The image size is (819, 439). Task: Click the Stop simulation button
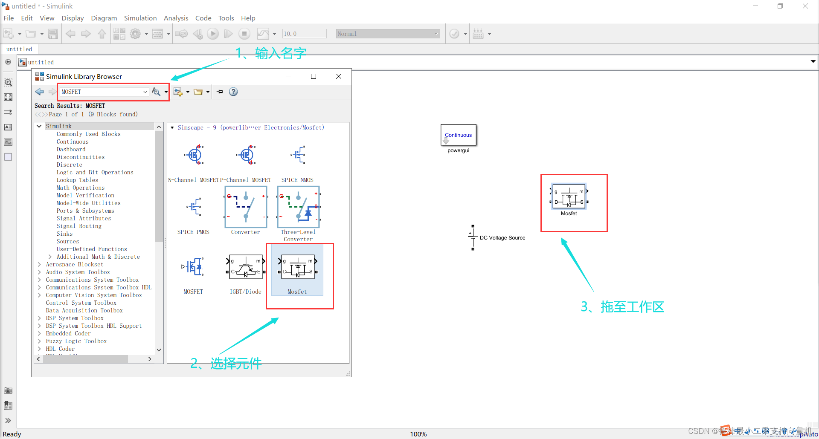click(x=244, y=34)
